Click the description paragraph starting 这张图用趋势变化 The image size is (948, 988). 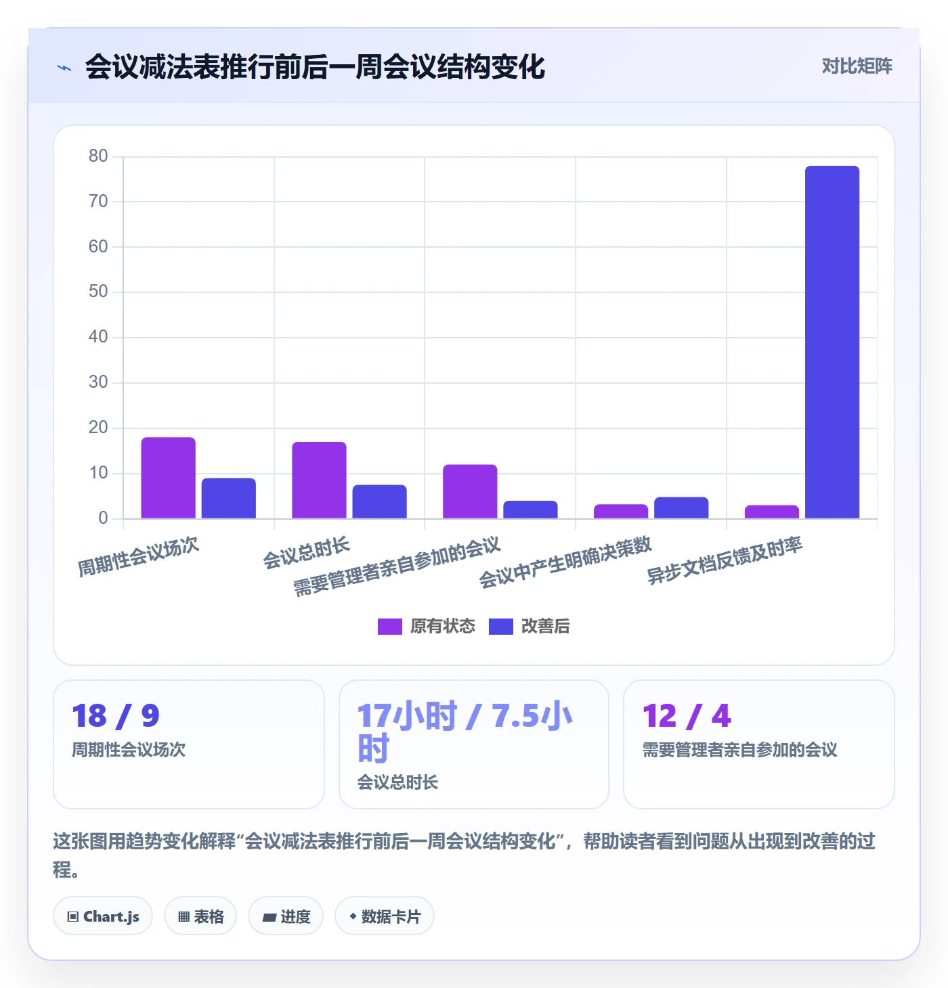465,855
